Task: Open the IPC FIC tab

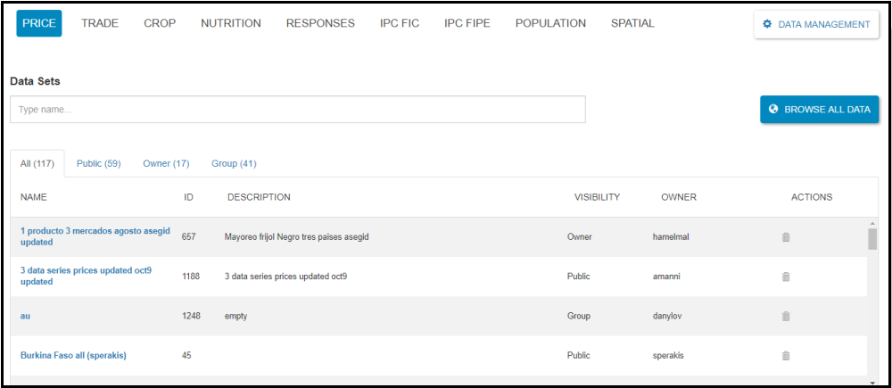Action: 400,23
